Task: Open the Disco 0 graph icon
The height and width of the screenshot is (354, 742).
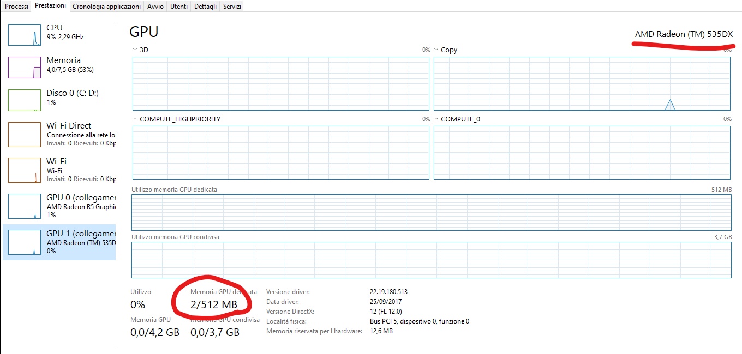Action: point(25,100)
